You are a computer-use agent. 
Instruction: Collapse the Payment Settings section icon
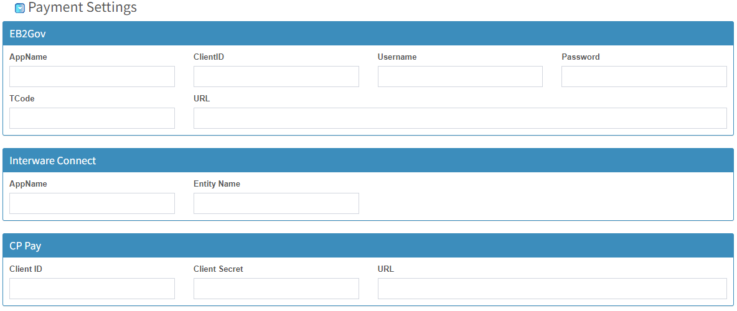[x=20, y=8]
